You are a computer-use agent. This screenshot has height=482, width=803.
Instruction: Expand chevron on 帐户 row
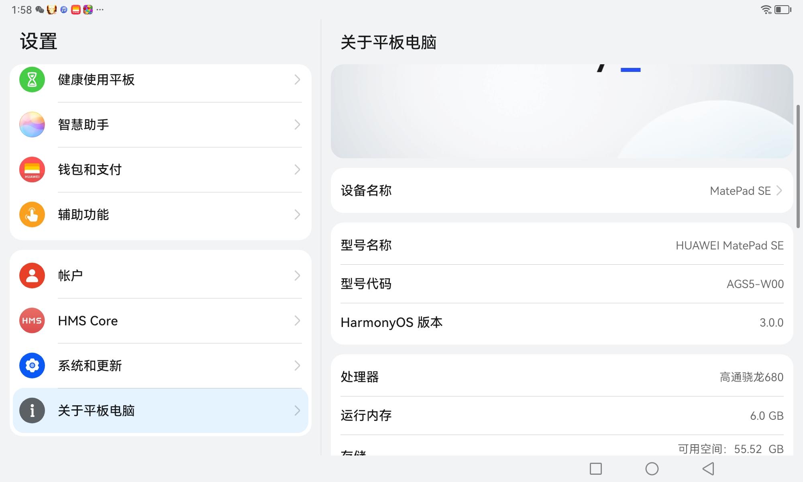(297, 276)
